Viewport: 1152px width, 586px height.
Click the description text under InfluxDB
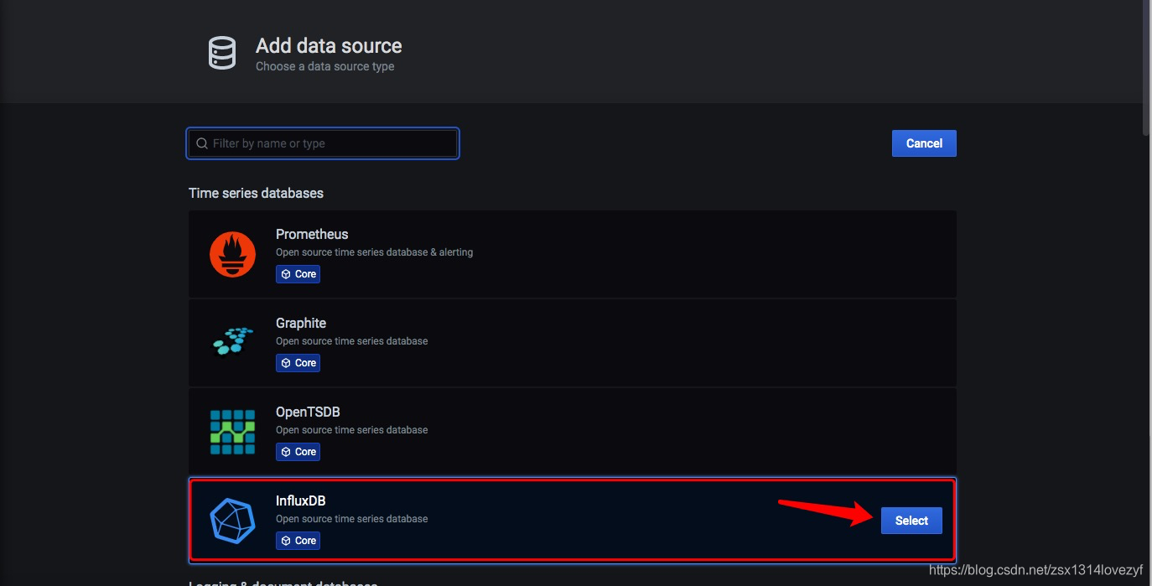point(352,519)
